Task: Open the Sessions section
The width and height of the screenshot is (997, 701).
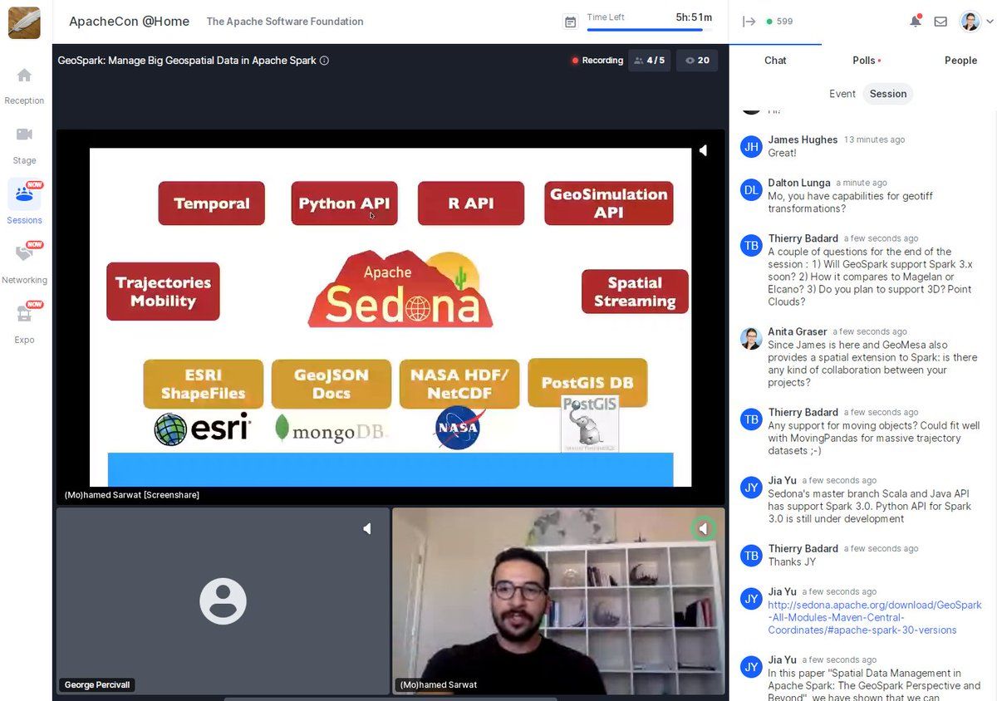Action: [x=24, y=203]
